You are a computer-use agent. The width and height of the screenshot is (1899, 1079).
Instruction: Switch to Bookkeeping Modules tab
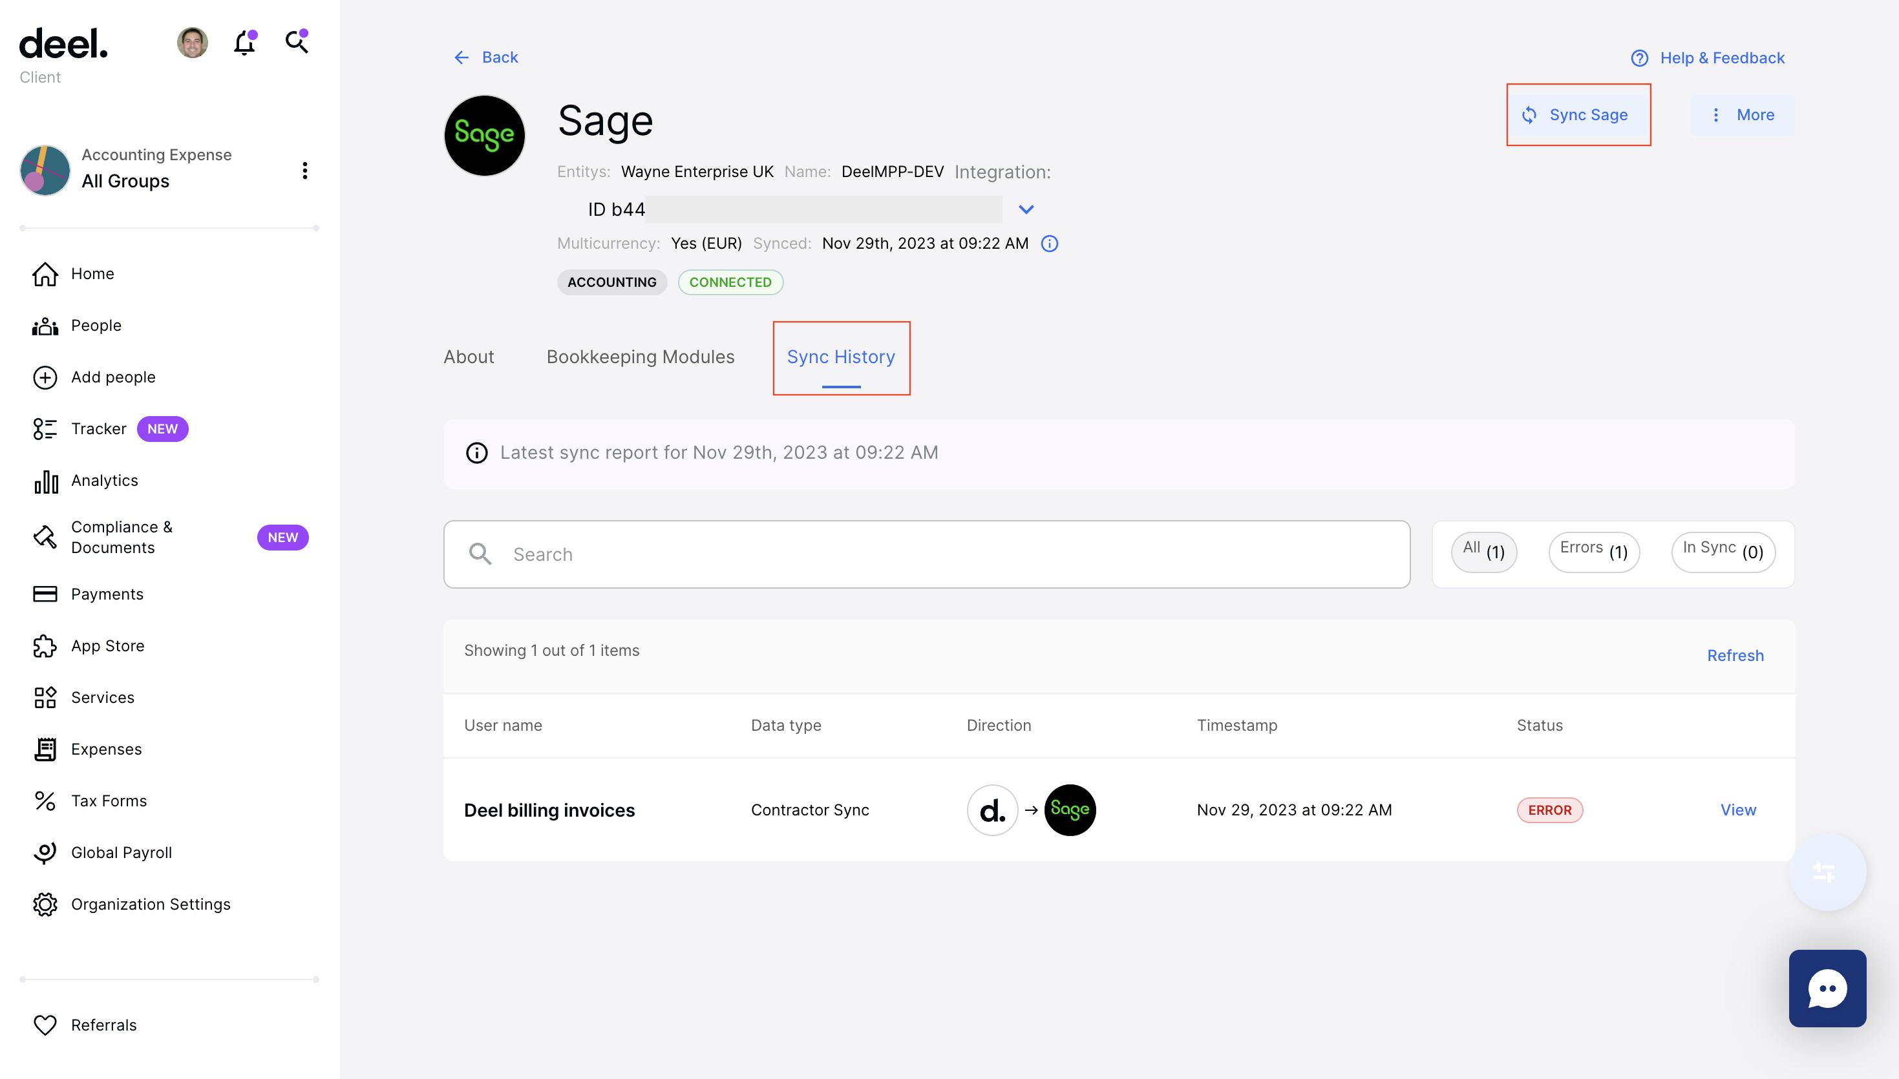point(641,357)
